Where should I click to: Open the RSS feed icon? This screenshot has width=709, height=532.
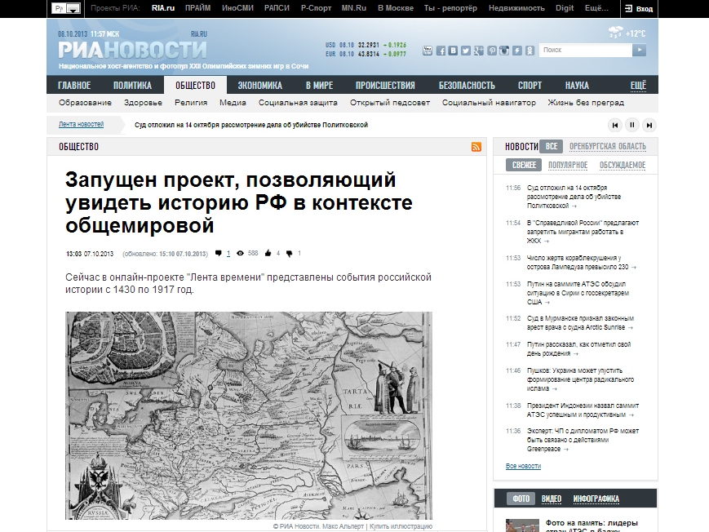[x=476, y=147]
